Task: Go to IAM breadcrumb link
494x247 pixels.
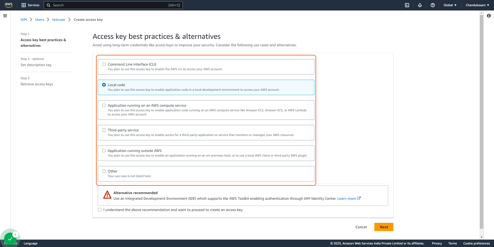Action: coord(24,20)
